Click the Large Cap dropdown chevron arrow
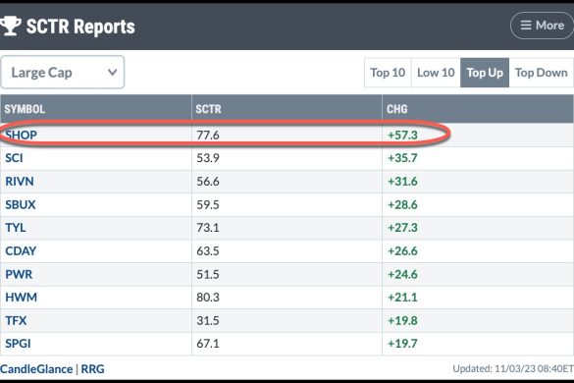Image resolution: width=574 pixels, height=383 pixels. [113, 73]
